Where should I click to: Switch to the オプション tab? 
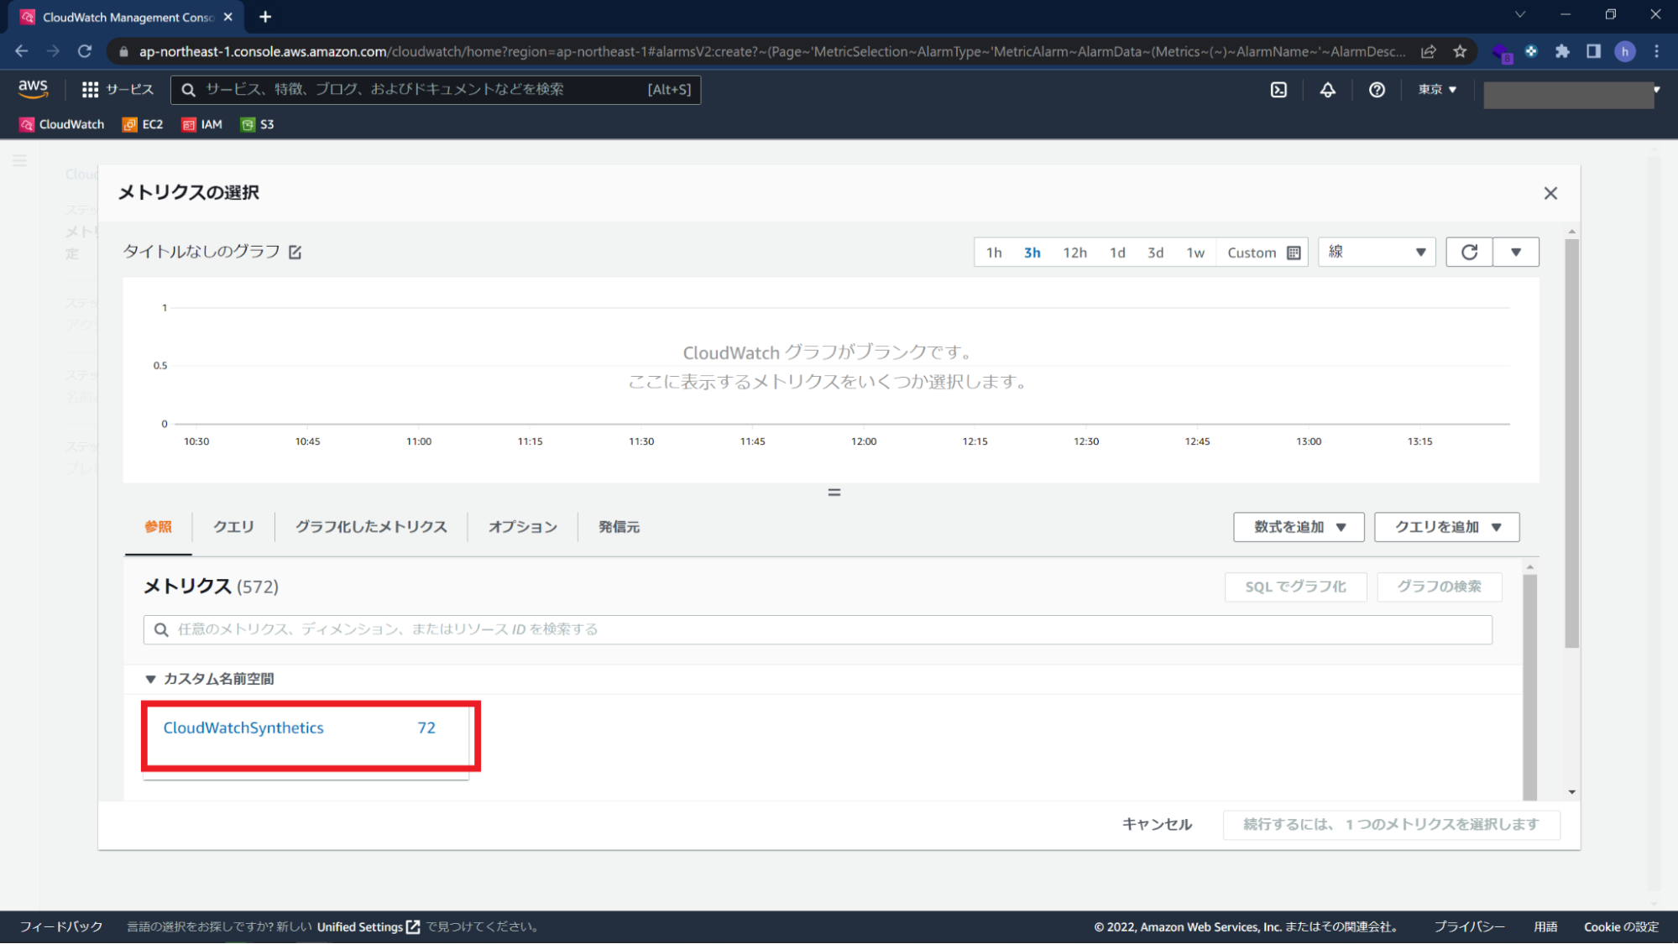523,527
